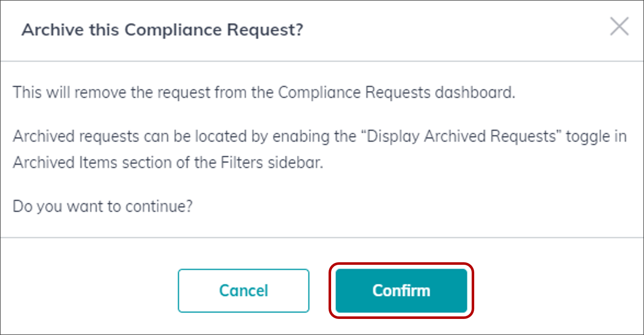Dismiss the dialog with the X in the corner
This screenshot has height=335, width=644.
[620, 27]
